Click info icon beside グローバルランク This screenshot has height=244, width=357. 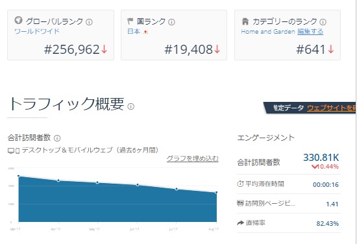point(89,22)
